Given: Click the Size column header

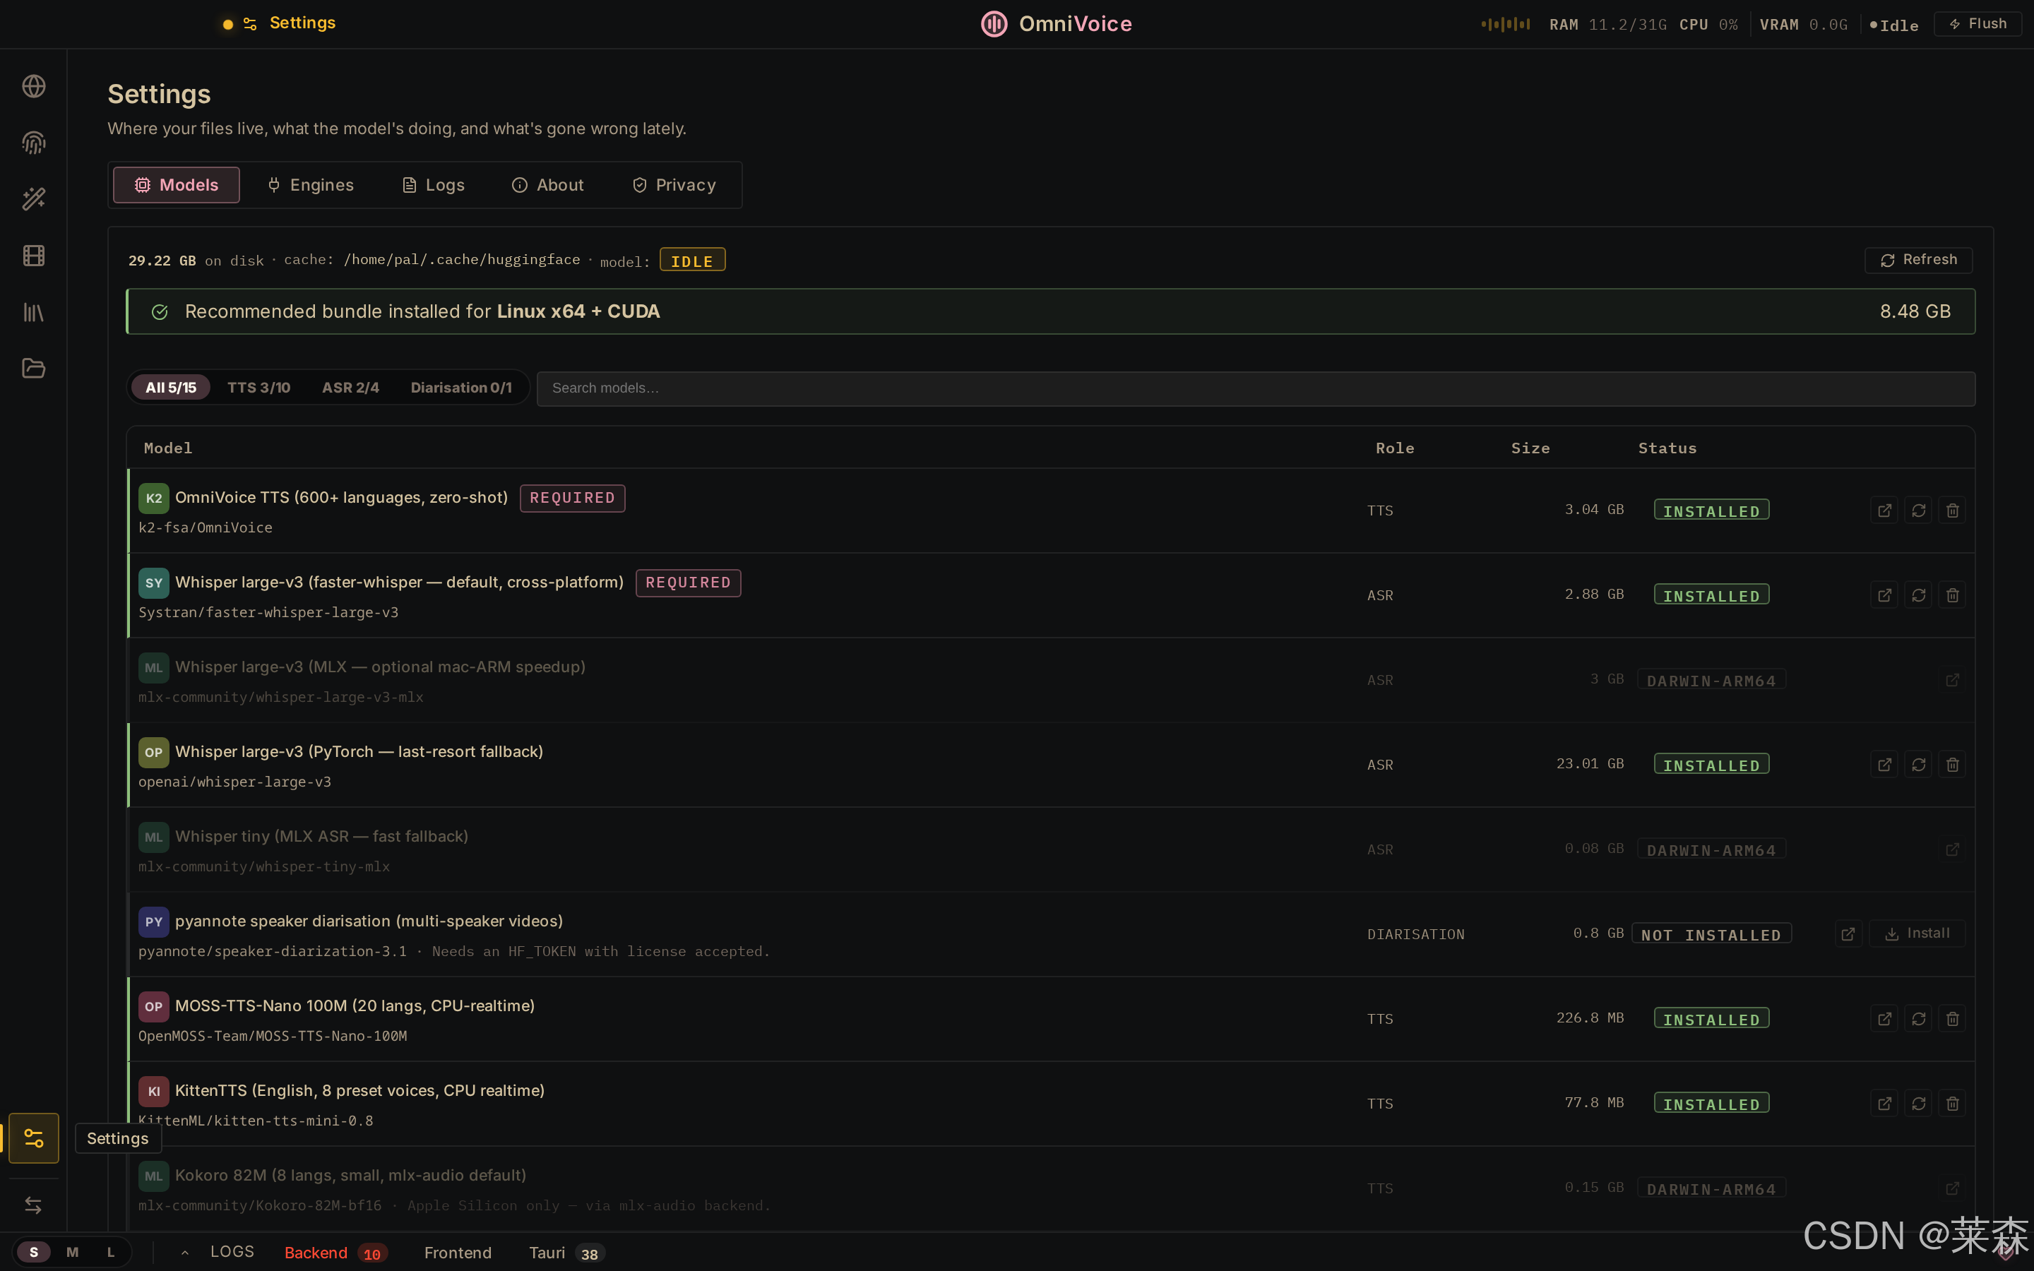Looking at the screenshot, I should click(1530, 448).
